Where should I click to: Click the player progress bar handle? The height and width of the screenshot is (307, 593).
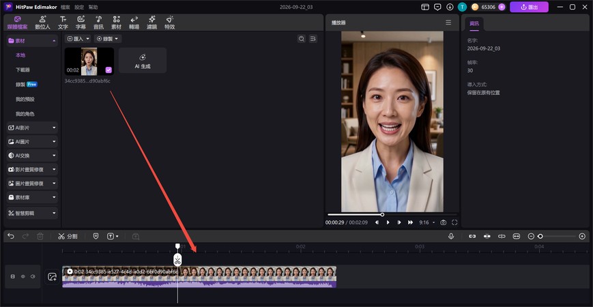[x=382, y=214]
